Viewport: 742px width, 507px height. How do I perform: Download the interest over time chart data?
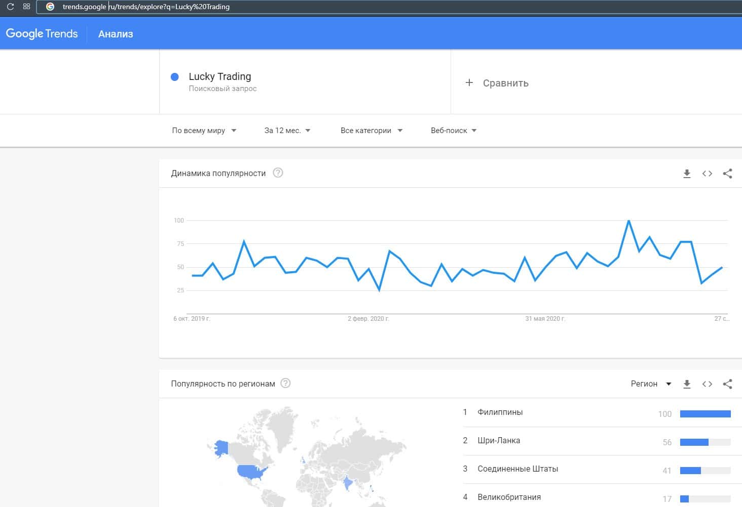tap(687, 174)
